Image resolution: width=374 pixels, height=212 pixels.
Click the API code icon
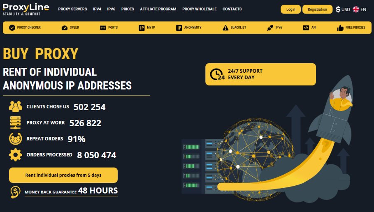tap(306, 28)
